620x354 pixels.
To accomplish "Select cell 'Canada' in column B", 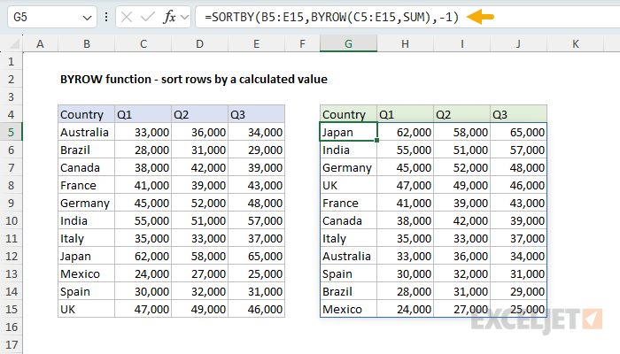I will click(x=86, y=168).
